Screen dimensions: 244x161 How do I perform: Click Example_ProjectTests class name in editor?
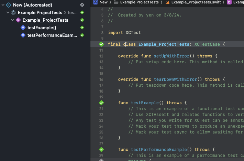[164, 44]
